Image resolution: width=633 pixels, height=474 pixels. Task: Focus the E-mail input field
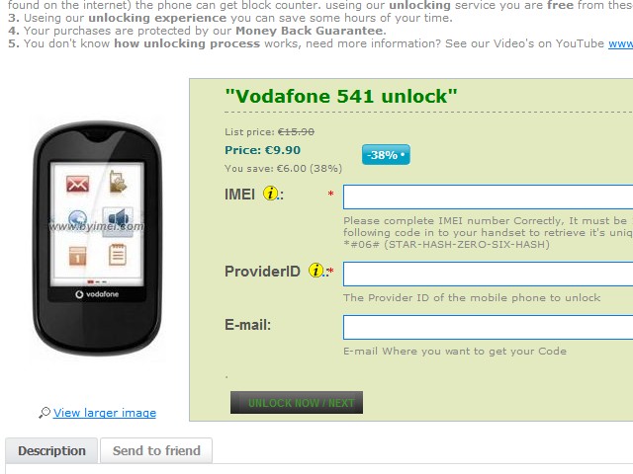coord(488,327)
